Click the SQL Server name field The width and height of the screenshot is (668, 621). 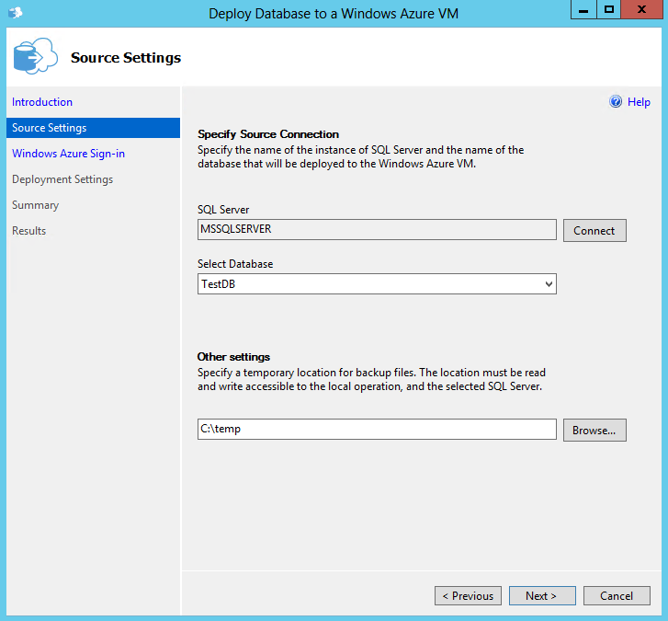[377, 230]
